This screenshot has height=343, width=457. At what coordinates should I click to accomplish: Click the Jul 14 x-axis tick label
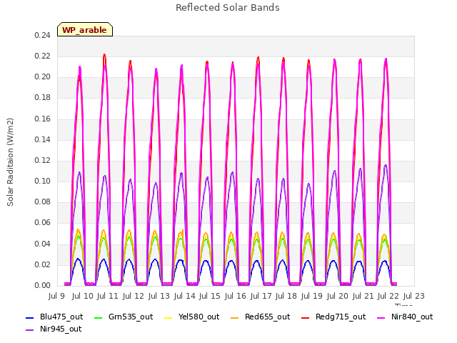point(185,296)
